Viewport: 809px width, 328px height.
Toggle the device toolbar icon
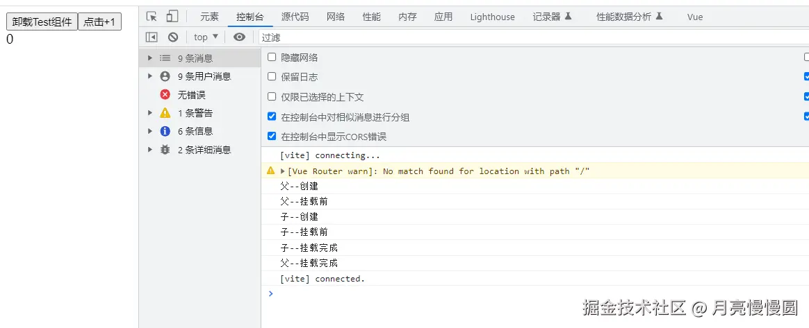point(172,17)
